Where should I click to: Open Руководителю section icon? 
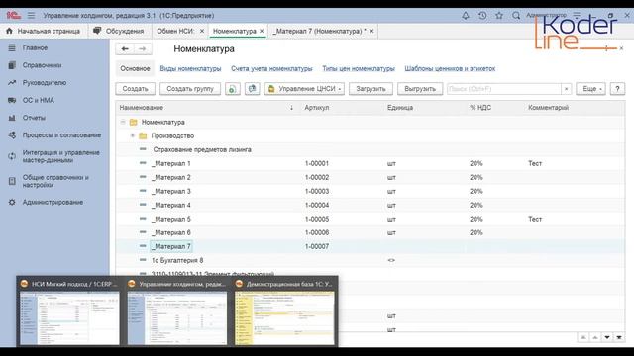tap(12, 83)
